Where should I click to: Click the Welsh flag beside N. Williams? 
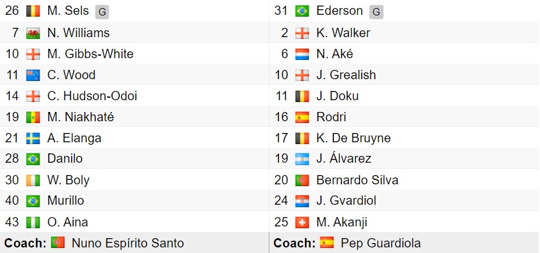point(33,33)
